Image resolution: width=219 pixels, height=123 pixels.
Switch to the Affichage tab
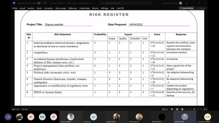(x=104, y=8)
